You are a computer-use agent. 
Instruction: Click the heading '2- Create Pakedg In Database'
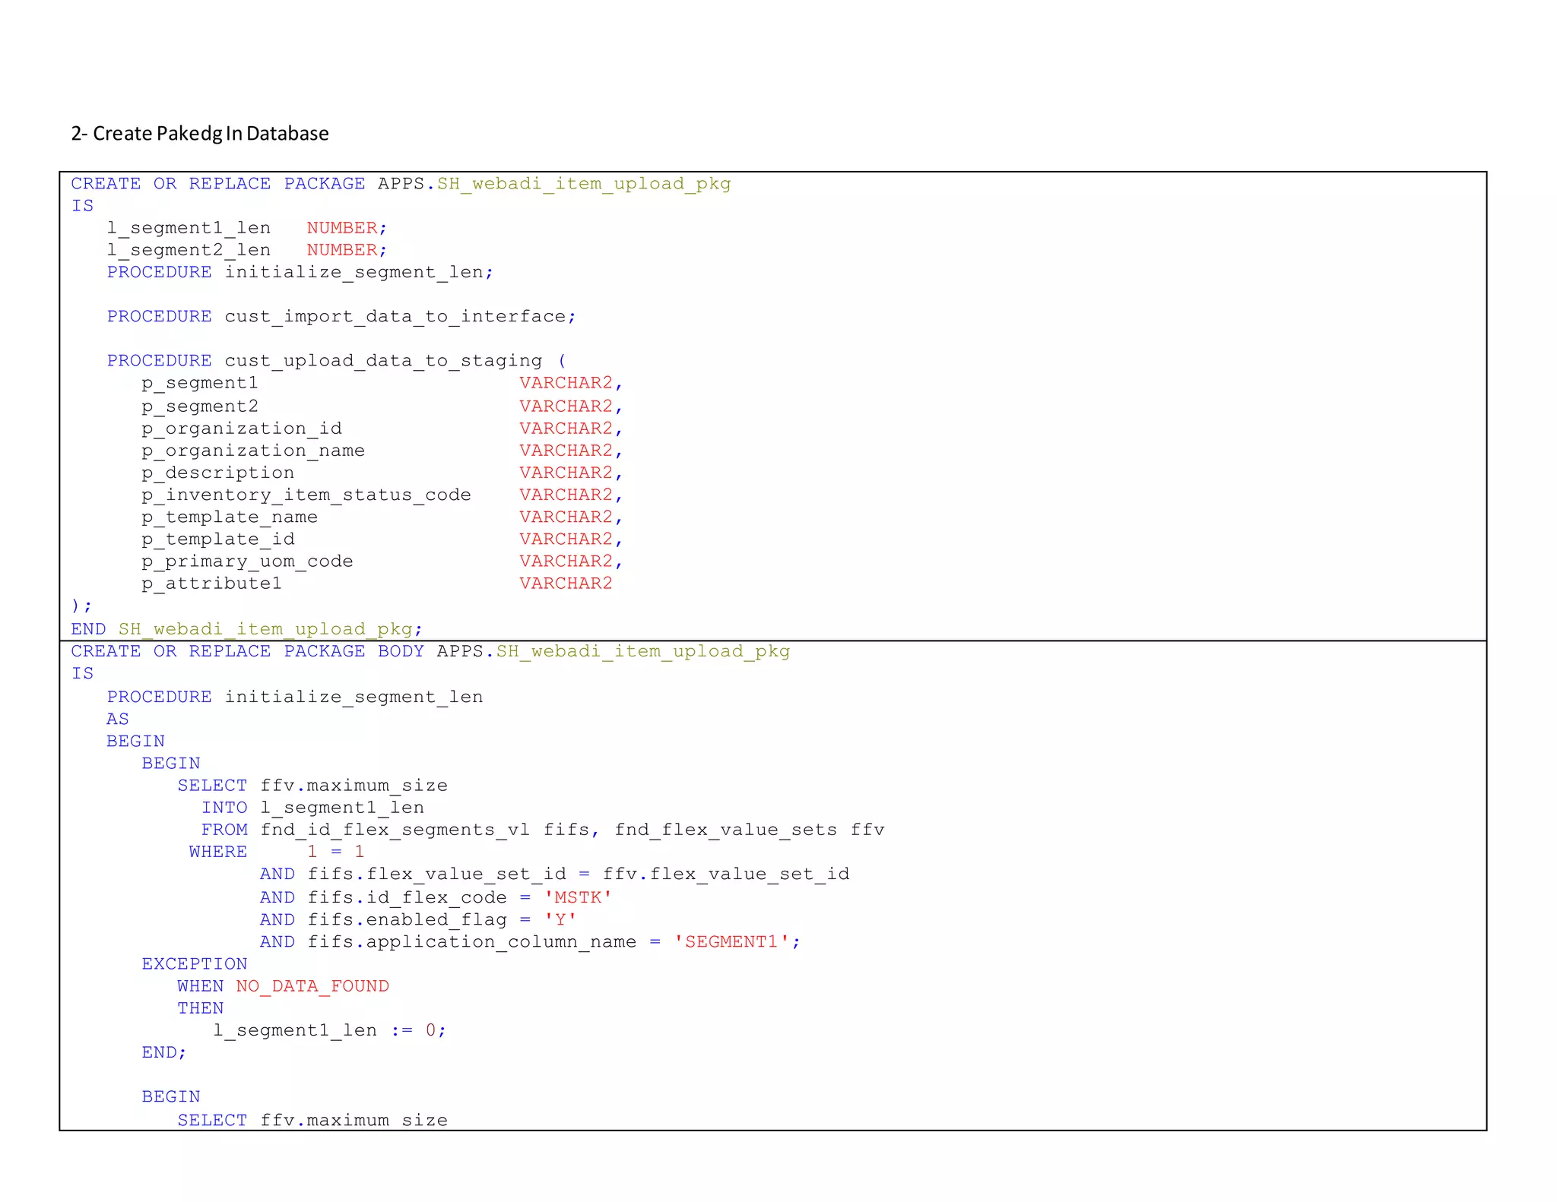pos(200,134)
